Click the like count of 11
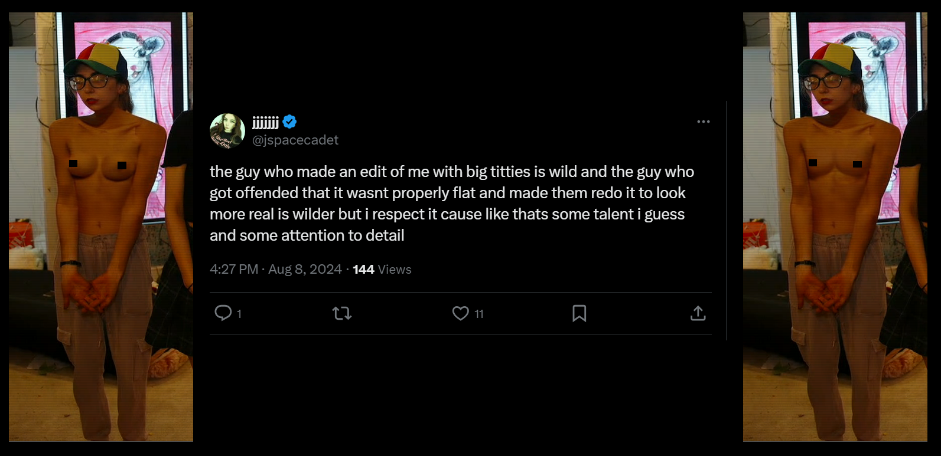This screenshot has width=941, height=456. pyautogui.click(x=479, y=314)
